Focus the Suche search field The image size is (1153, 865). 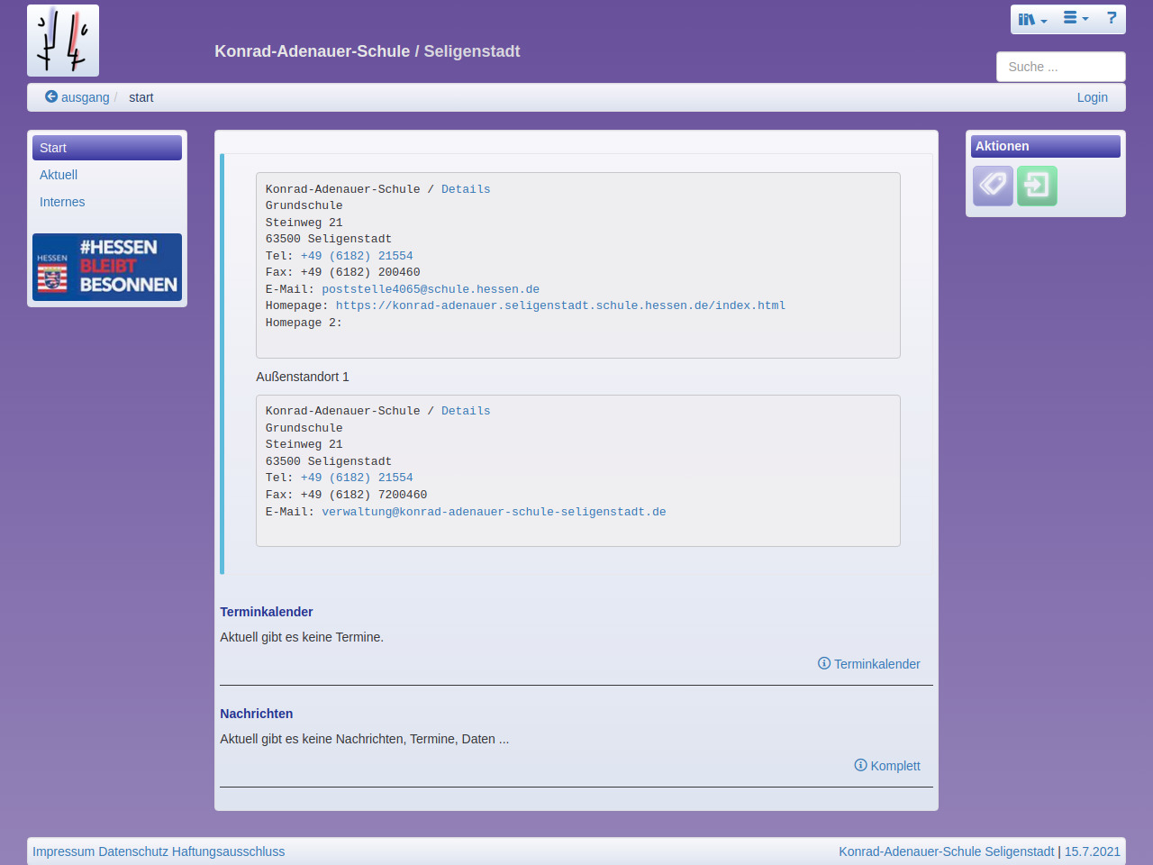click(1060, 67)
